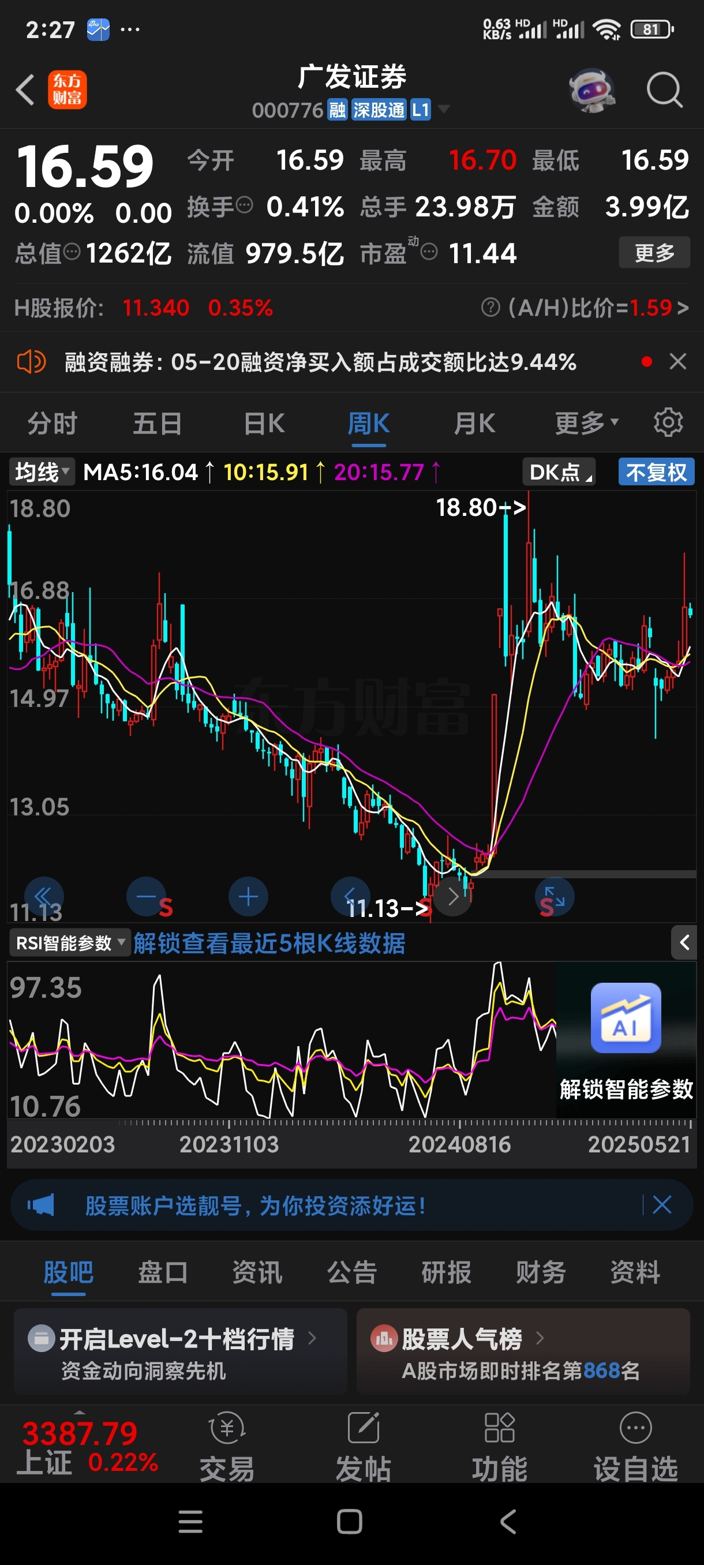The height and width of the screenshot is (1565, 704).
Task: Switch to 分时 chart tab
Action: 53,424
